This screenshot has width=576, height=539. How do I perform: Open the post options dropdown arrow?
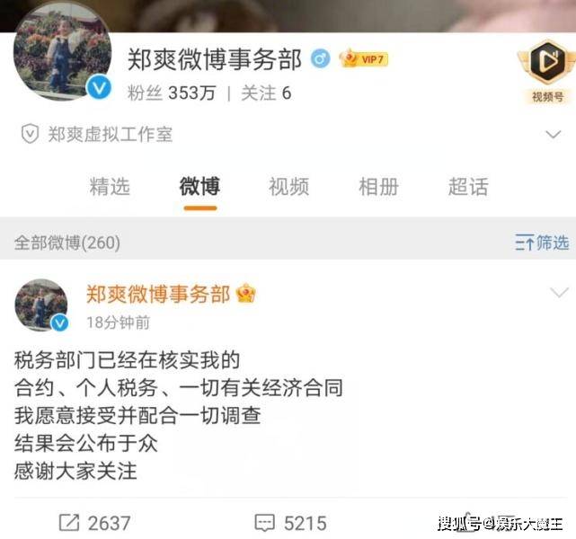559,293
